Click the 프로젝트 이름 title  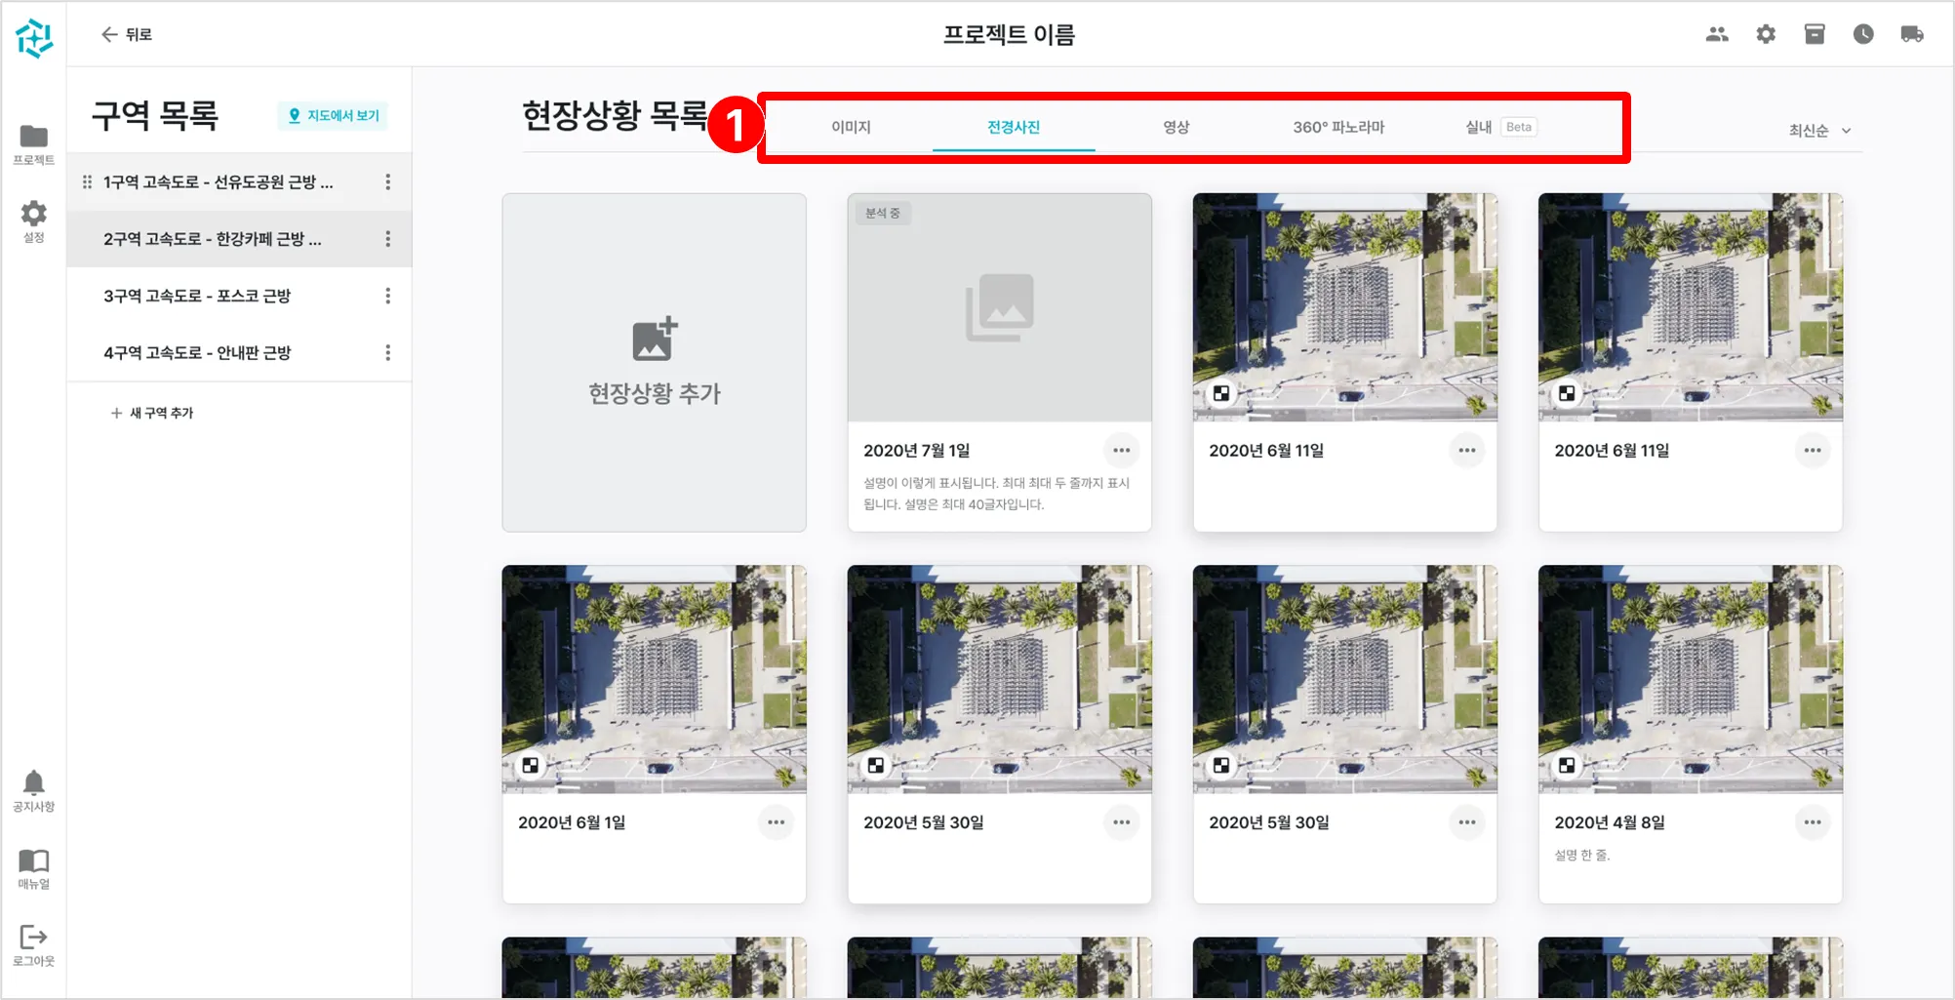(1009, 35)
